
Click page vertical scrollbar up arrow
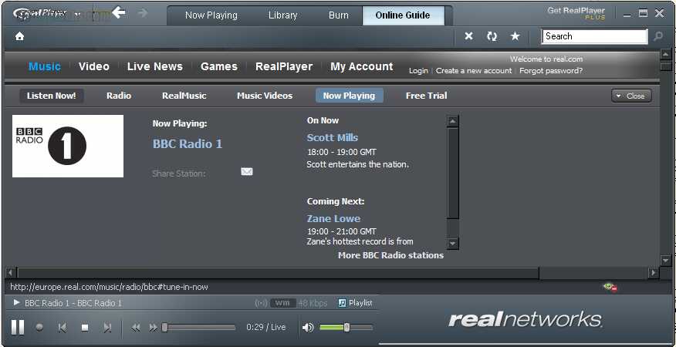point(666,55)
